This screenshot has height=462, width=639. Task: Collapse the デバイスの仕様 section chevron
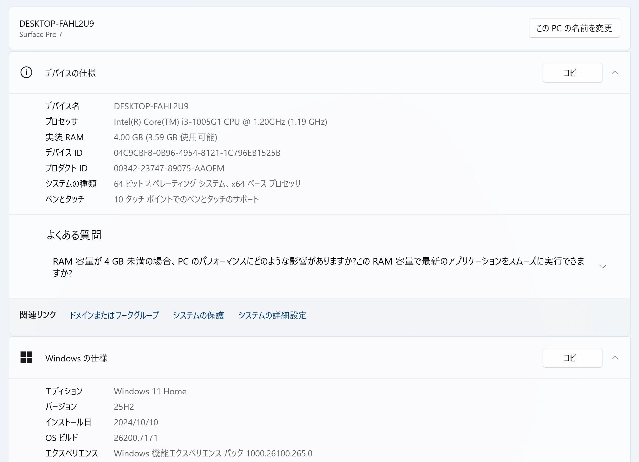pyautogui.click(x=615, y=73)
